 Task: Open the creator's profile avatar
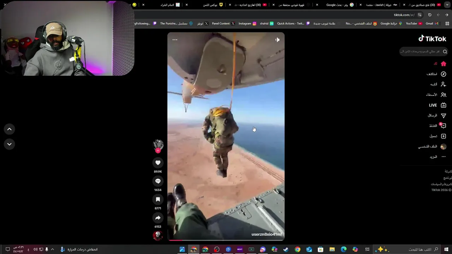[158, 144]
